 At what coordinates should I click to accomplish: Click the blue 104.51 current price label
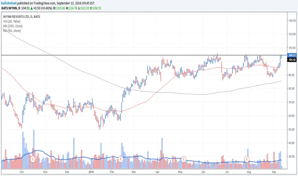(292, 55)
